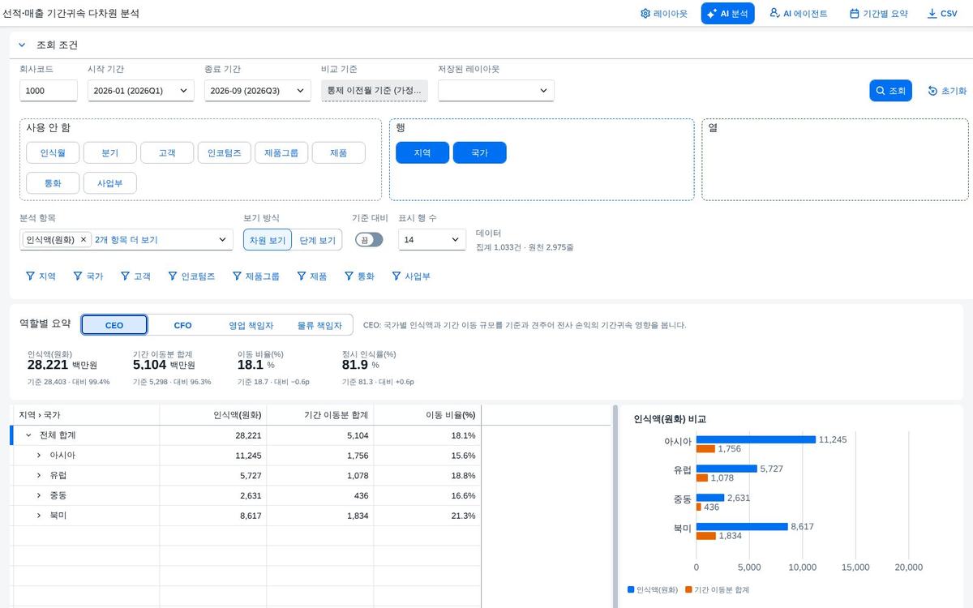Switch to the CFO role tab

point(183,325)
